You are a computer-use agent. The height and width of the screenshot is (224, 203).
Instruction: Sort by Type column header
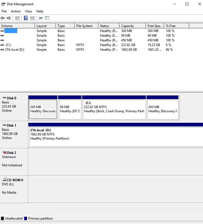(x=65, y=26)
